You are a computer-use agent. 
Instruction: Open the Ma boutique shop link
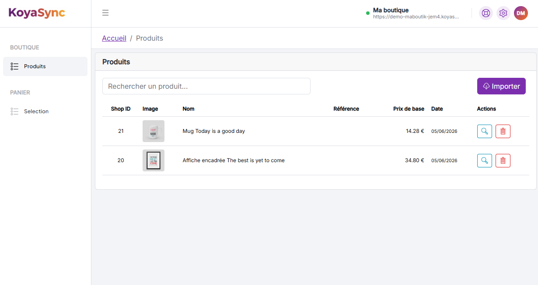click(x=416, y=13)
